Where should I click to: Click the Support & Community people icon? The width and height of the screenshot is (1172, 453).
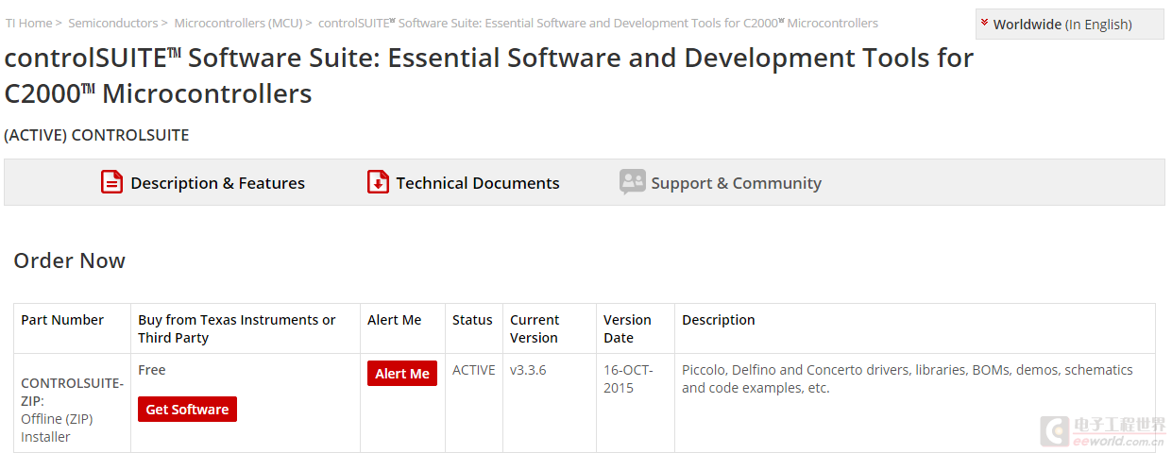632,182
